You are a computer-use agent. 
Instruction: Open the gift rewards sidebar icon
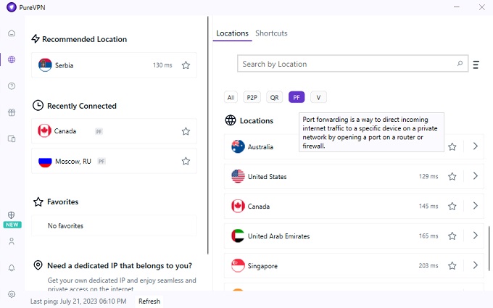pyautogui.click(x=12, y=112)
